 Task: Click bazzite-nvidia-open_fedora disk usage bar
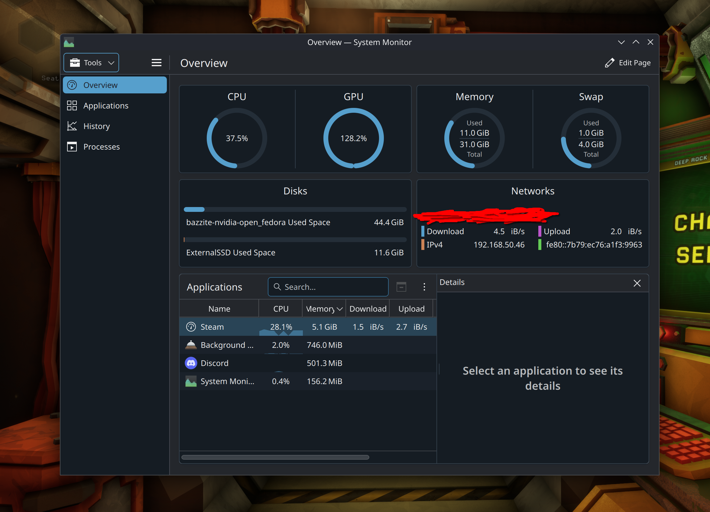pos(295,209)
